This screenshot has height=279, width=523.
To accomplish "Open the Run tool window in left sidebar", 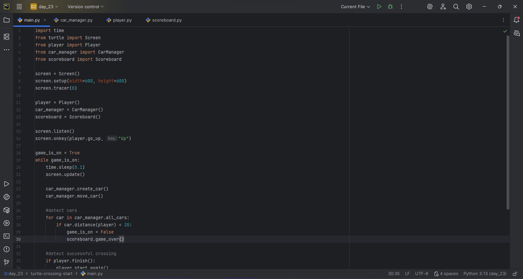I will (6, 184).
